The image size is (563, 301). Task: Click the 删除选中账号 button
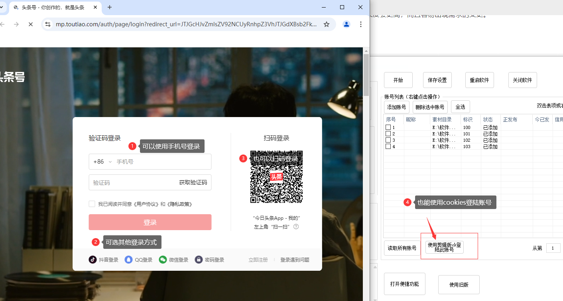click(x=430, y=107)
